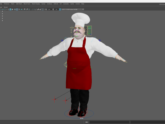Screen dimensions: 165x124
Task: Click the MEL command language label
Action: (x=87, y=122)
